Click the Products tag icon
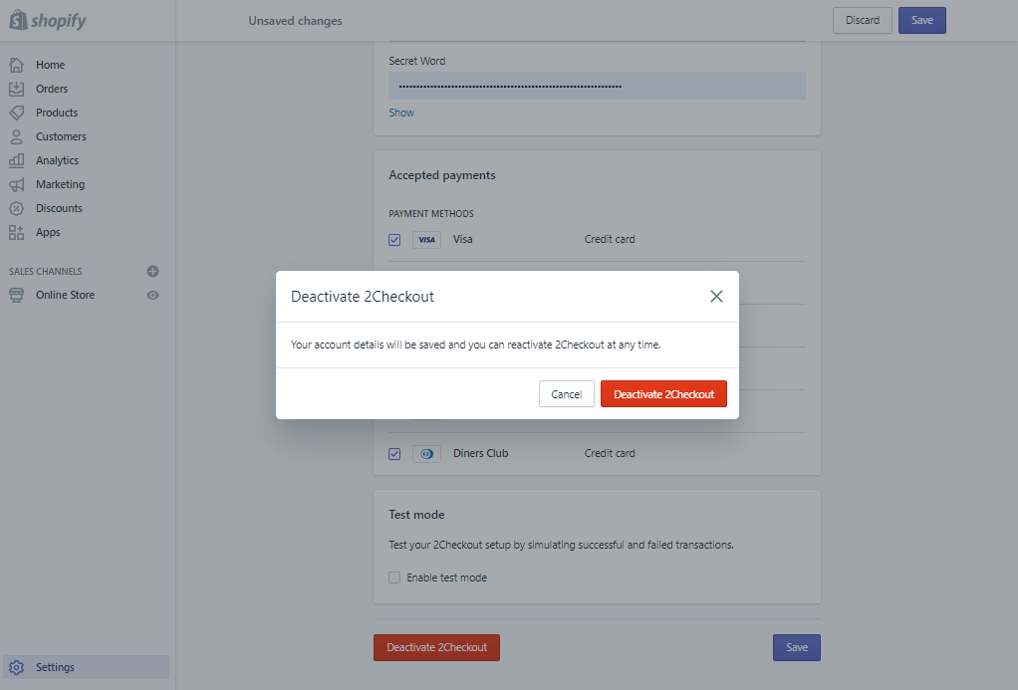This screenshot has width=1018, height=690. click(x=16, y=113)
